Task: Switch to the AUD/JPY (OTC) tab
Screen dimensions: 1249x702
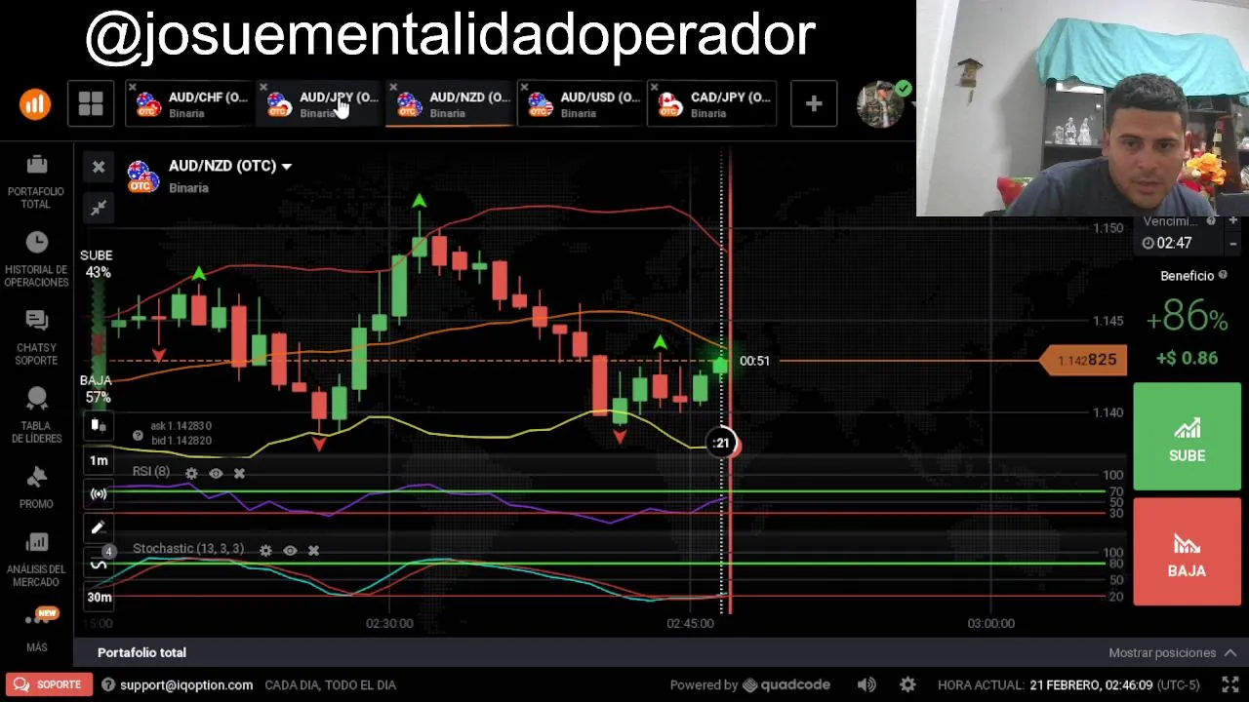Action: pos(321,103)
